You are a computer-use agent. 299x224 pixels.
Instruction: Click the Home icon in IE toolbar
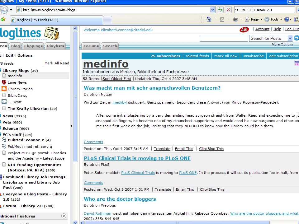[x=209, y=19]
